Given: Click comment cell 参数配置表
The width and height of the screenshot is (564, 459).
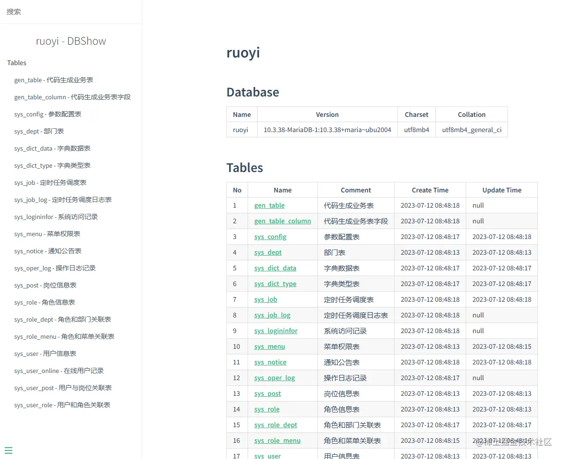Looking at the screenshot, I should pos(356,237).
